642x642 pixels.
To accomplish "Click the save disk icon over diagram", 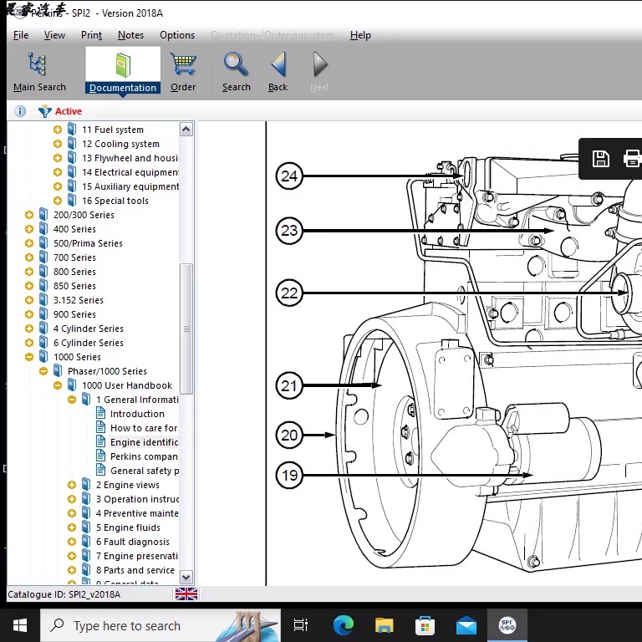I will tap(600, 159).
